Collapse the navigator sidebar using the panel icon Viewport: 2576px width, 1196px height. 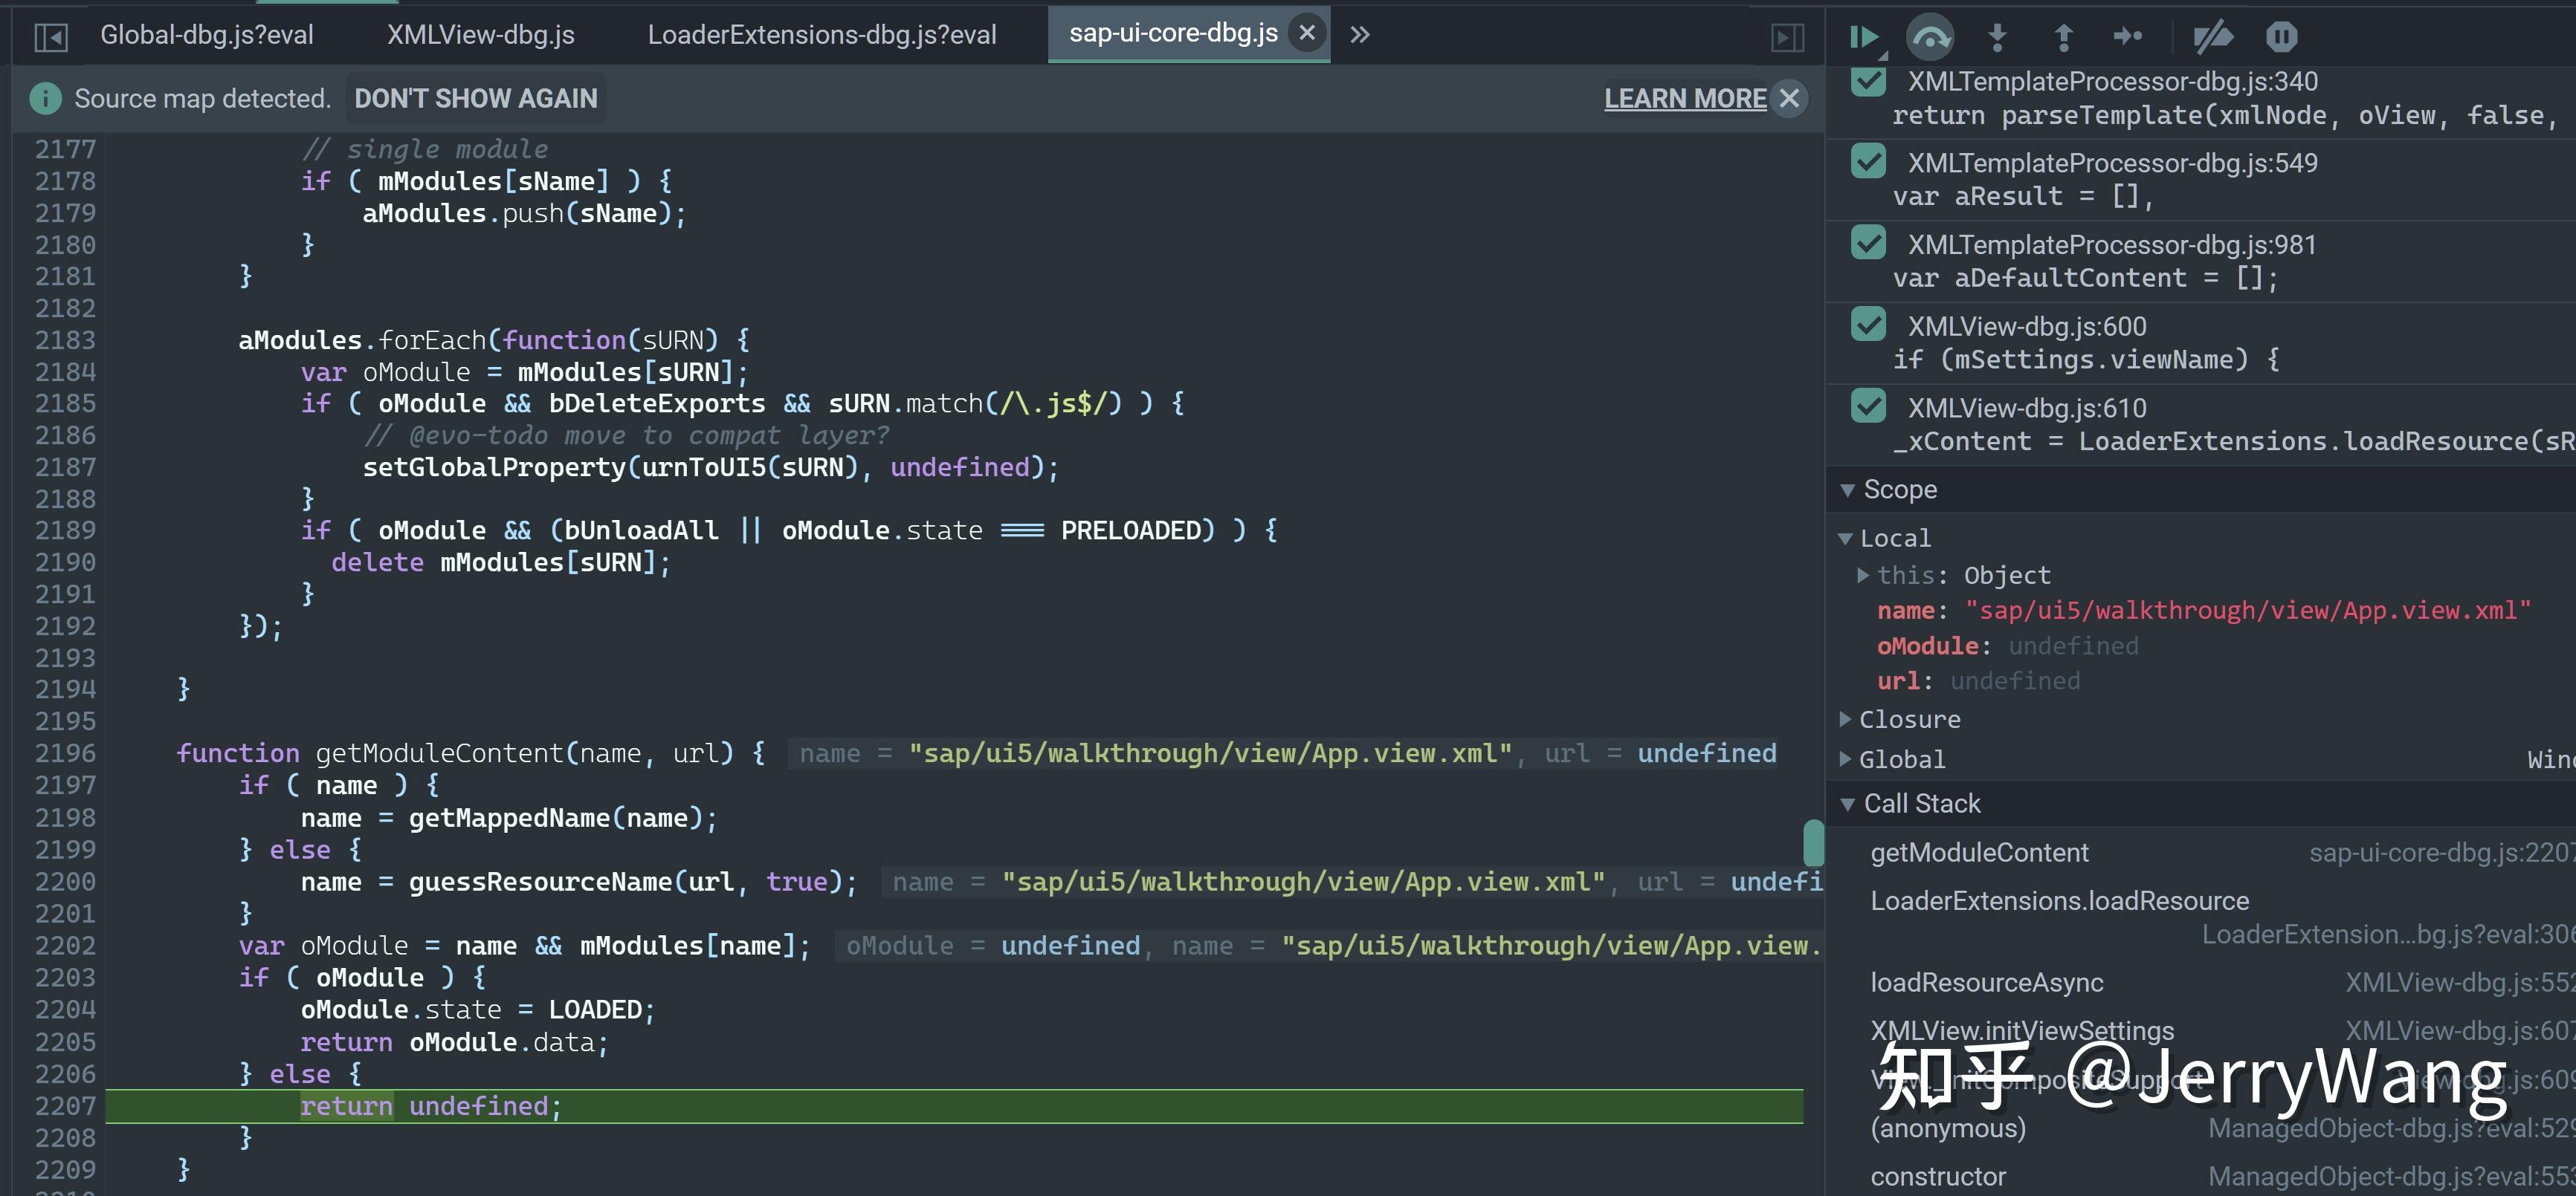(53, 34)
